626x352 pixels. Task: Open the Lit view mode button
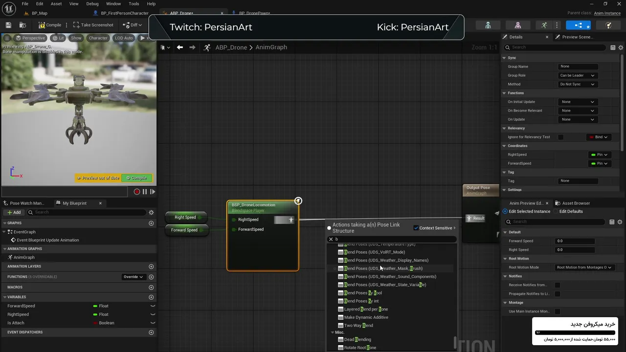58,38
